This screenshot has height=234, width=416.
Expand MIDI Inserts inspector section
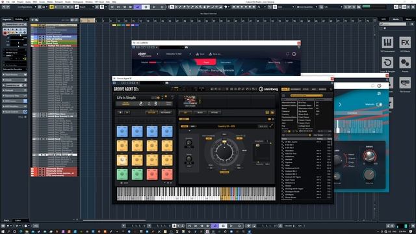(14, 101)
